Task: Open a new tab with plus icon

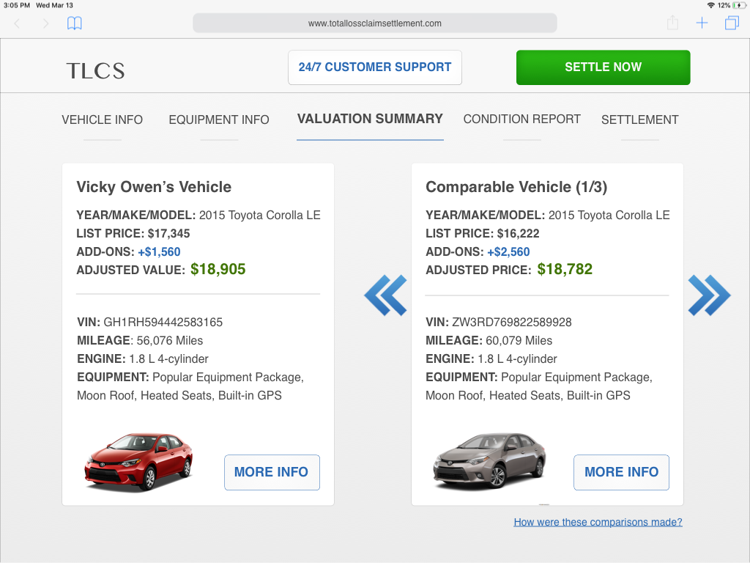Action: tap(702, 23)
